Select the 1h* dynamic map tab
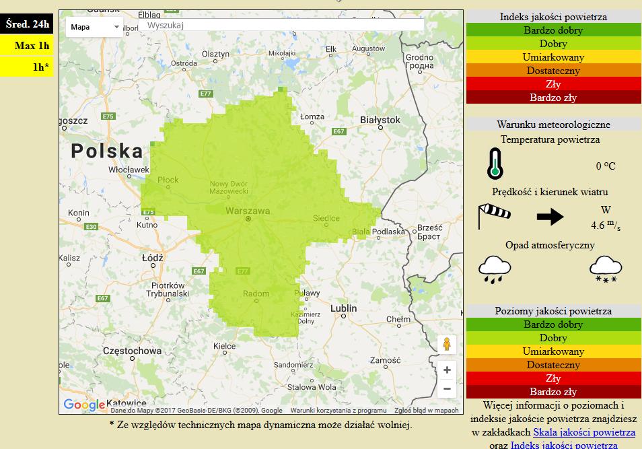 (27, 67)
